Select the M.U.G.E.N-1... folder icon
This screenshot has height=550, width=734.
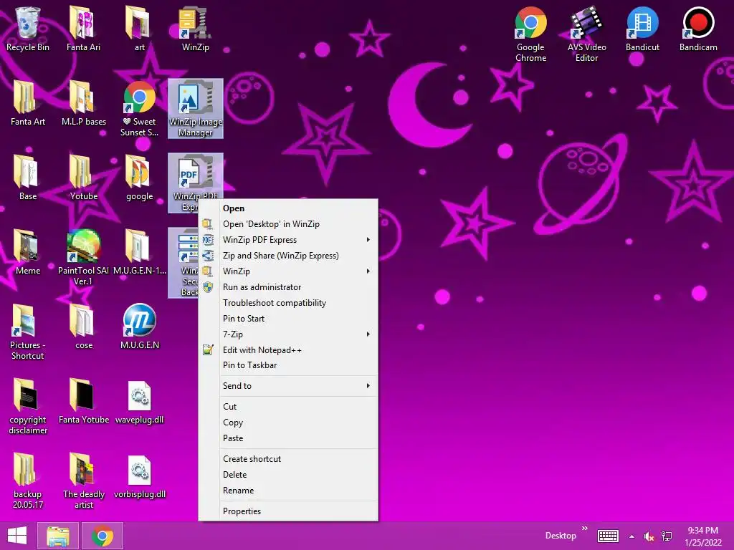140,252
